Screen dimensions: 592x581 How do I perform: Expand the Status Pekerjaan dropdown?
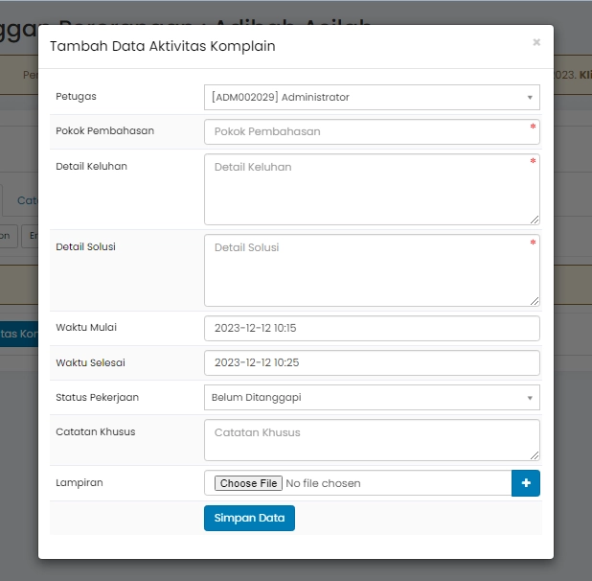(372, 397)
